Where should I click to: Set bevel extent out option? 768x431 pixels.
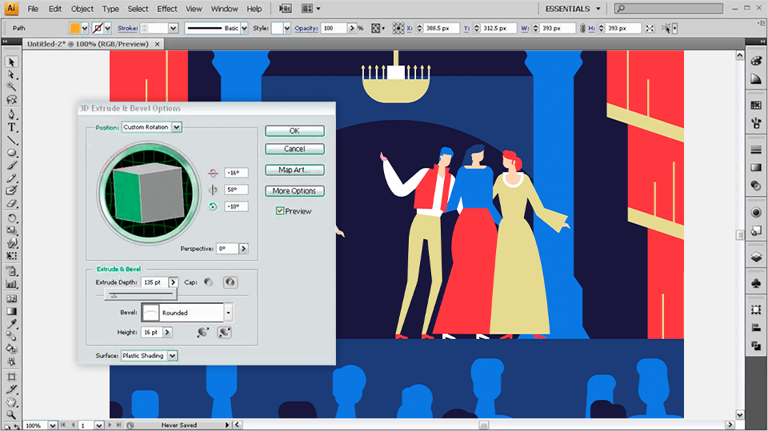click(203, 332)
